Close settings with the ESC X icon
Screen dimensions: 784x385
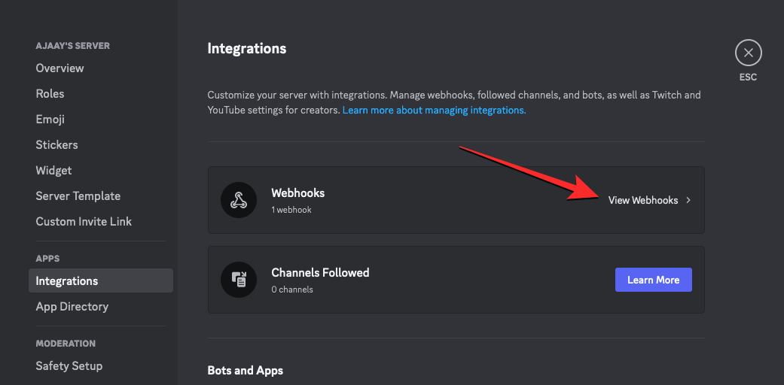coord(748,53)
